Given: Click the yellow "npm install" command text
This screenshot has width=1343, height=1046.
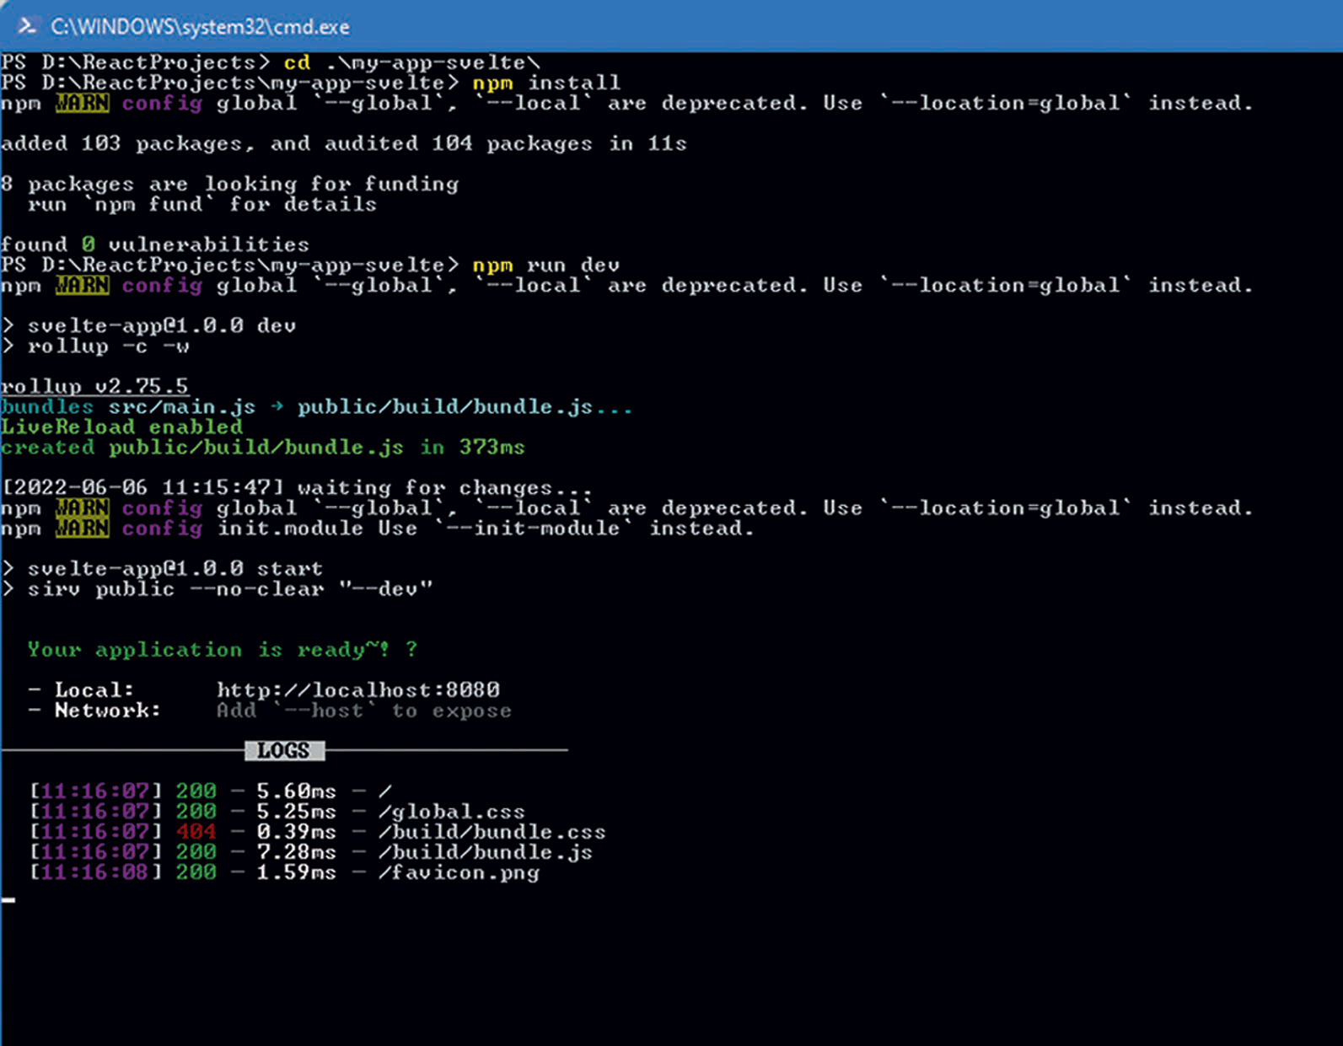Looking at the screenshot, I should (x=545, y=83).
